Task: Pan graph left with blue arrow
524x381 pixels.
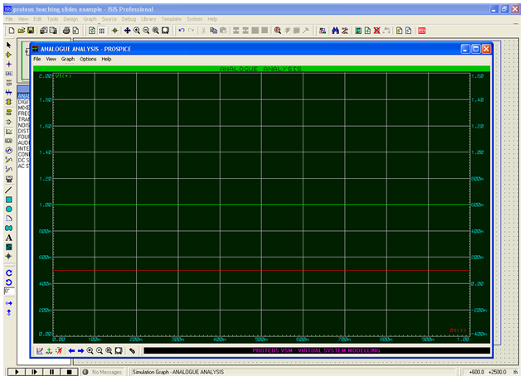Action: point(71,350)
